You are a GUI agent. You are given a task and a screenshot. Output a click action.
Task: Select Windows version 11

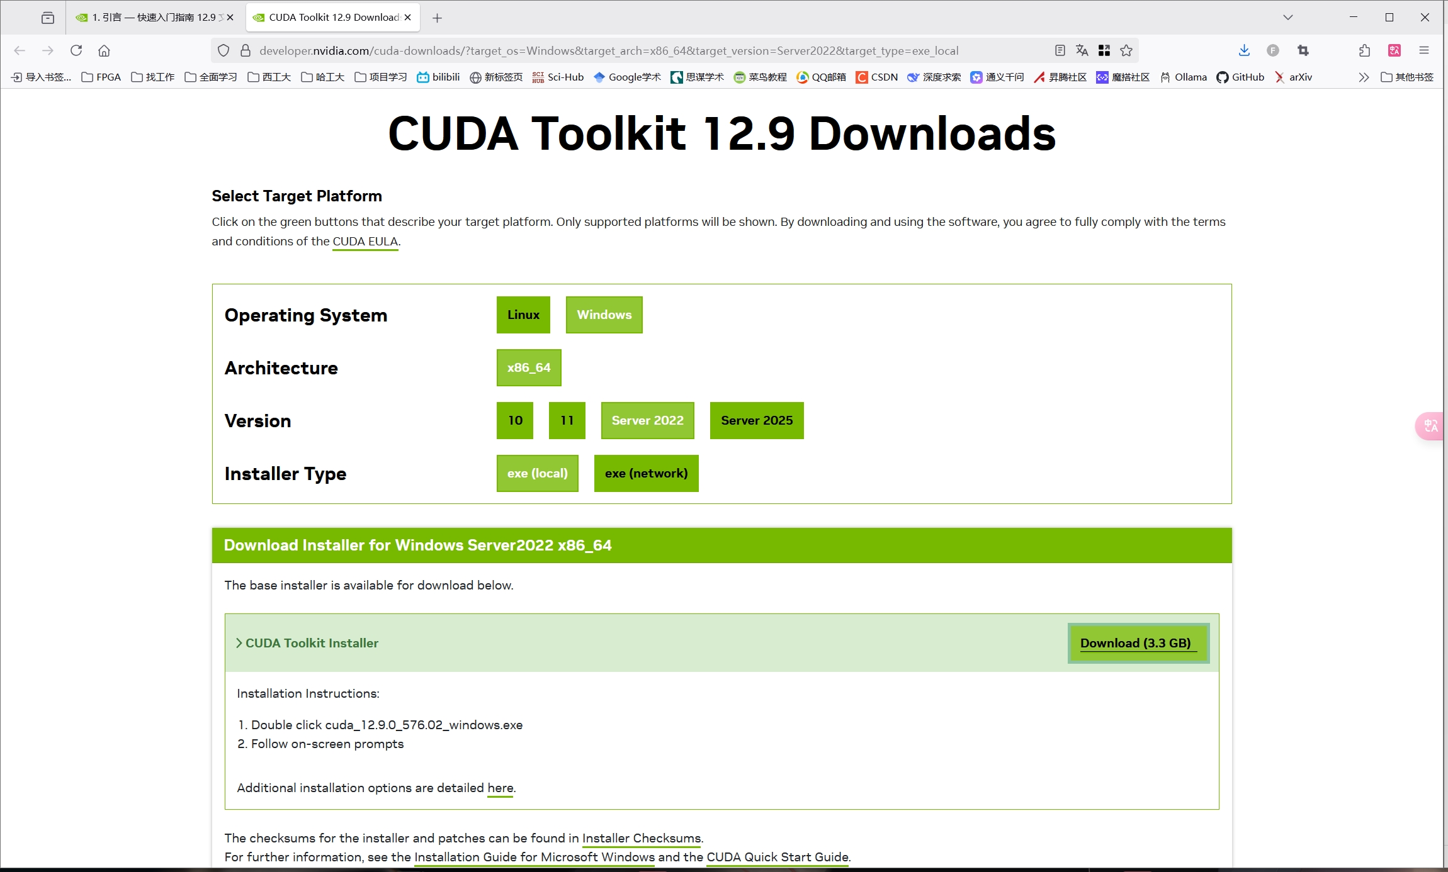click(567, 420)
